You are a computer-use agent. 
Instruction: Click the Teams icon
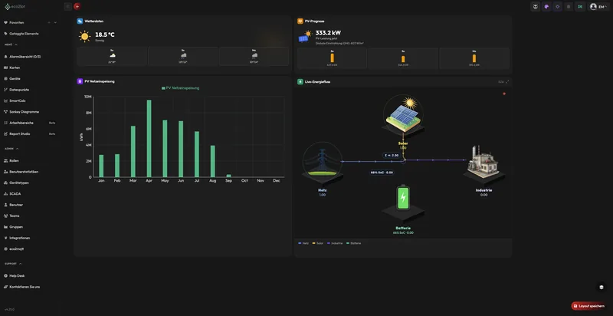tap(5, 216)
